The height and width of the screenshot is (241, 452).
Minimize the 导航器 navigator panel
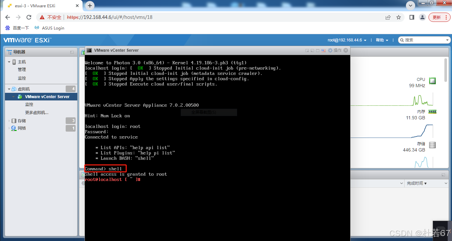72,52
